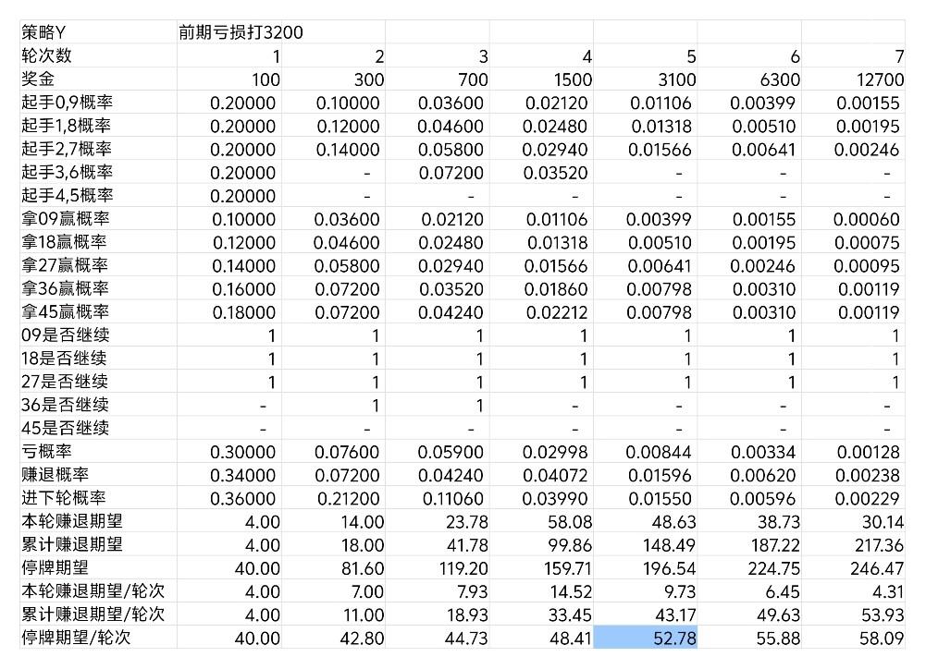Select the '进下轮概率' row label
Screen dimensions: 926x669
64,498
